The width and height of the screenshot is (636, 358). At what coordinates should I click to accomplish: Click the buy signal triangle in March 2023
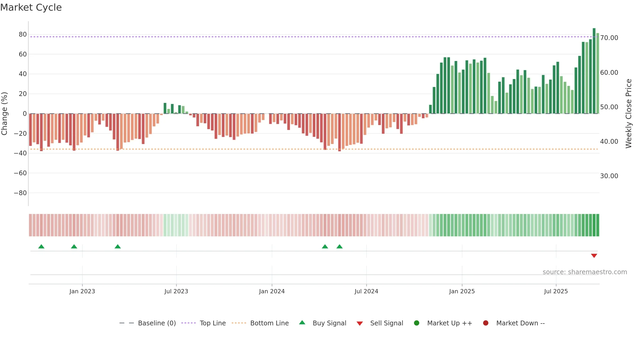[118, 247]
